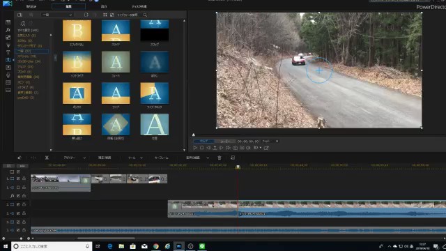The height and width of the screenshot is (251, 446).
Task: Click the import media icon in library toolbar
Action: coord(20,15)
